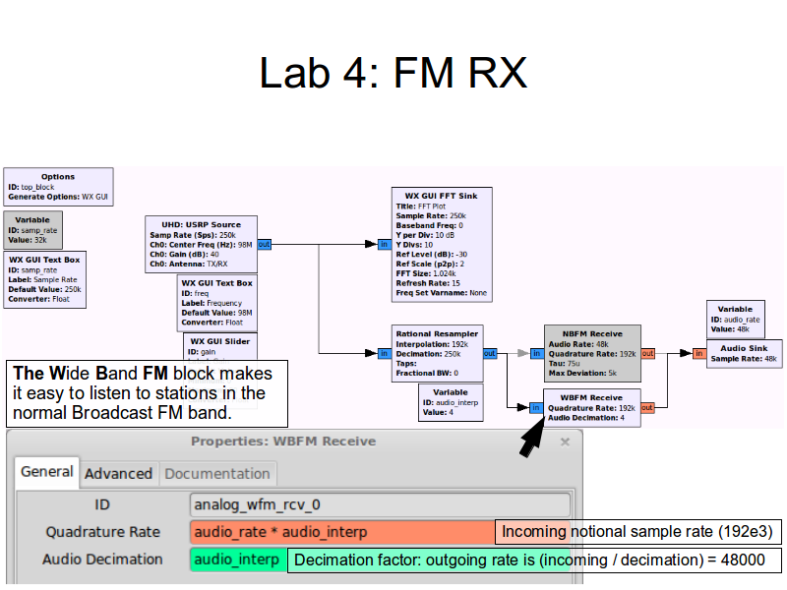Click the Quadrature Rate input field

pos(340,532)
